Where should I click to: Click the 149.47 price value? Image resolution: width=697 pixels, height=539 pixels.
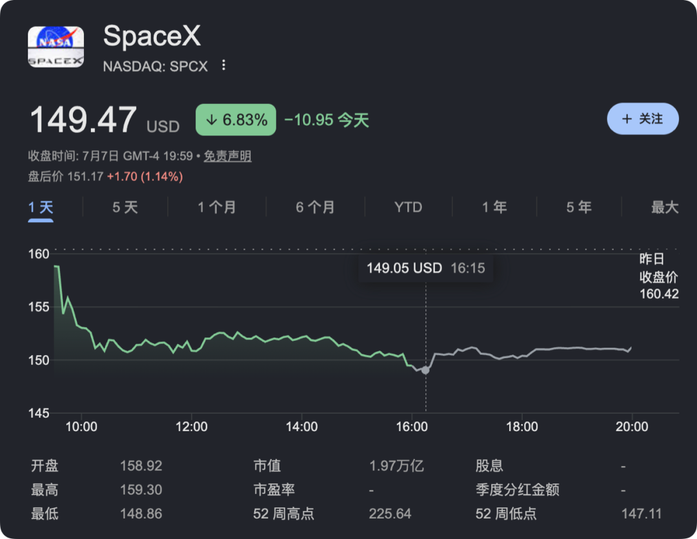click(x=83, y=119)
